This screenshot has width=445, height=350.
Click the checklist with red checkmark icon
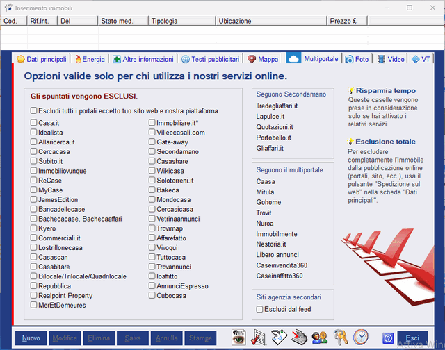click(x=258, y=337)
